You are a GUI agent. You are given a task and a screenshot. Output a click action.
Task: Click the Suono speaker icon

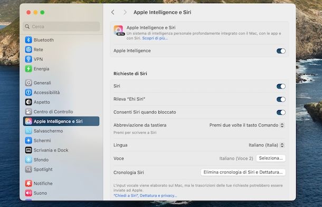(29, 193)
